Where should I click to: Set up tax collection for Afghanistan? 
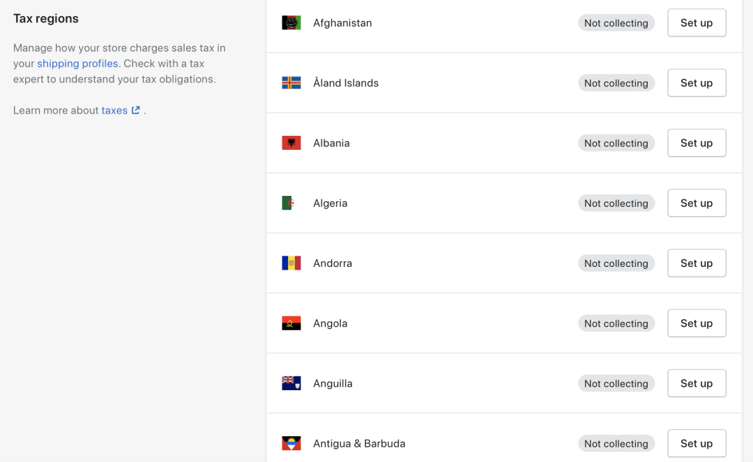pos(697,23)
